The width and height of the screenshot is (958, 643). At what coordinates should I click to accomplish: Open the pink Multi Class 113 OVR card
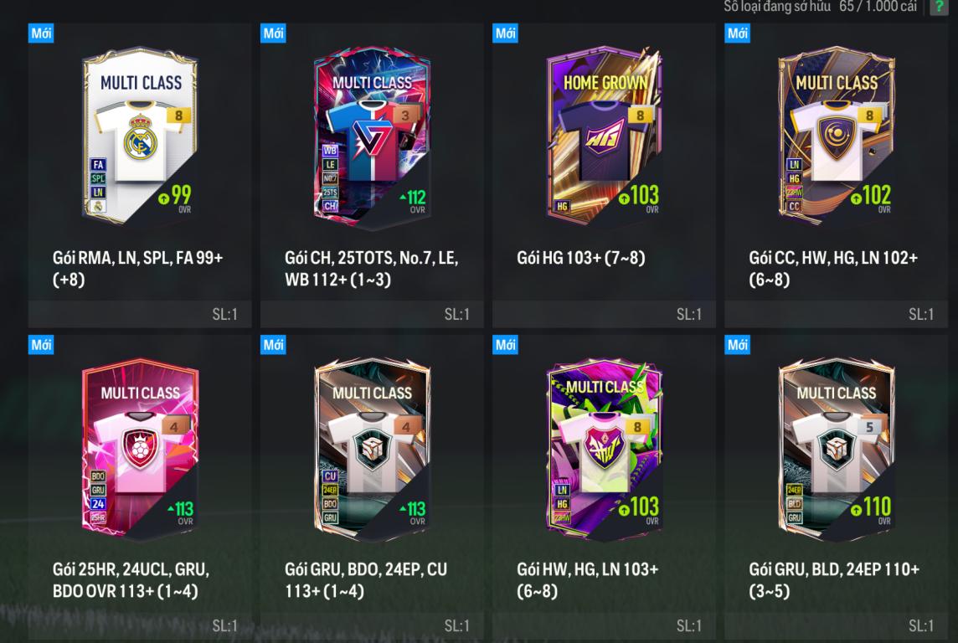coord(141,449)
